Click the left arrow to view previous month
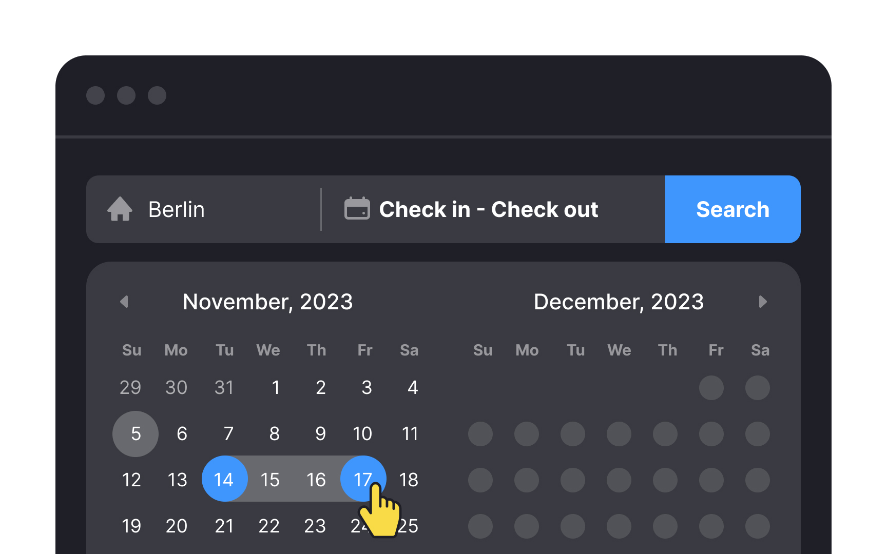This screenshot has width=887, height=554. (124, 302)
